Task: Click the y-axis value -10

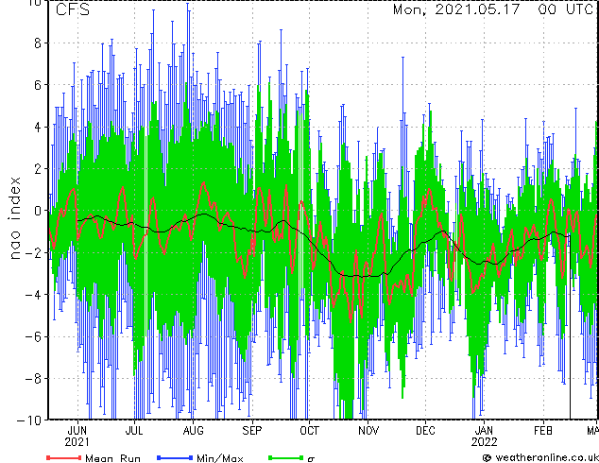Action: 29,420
